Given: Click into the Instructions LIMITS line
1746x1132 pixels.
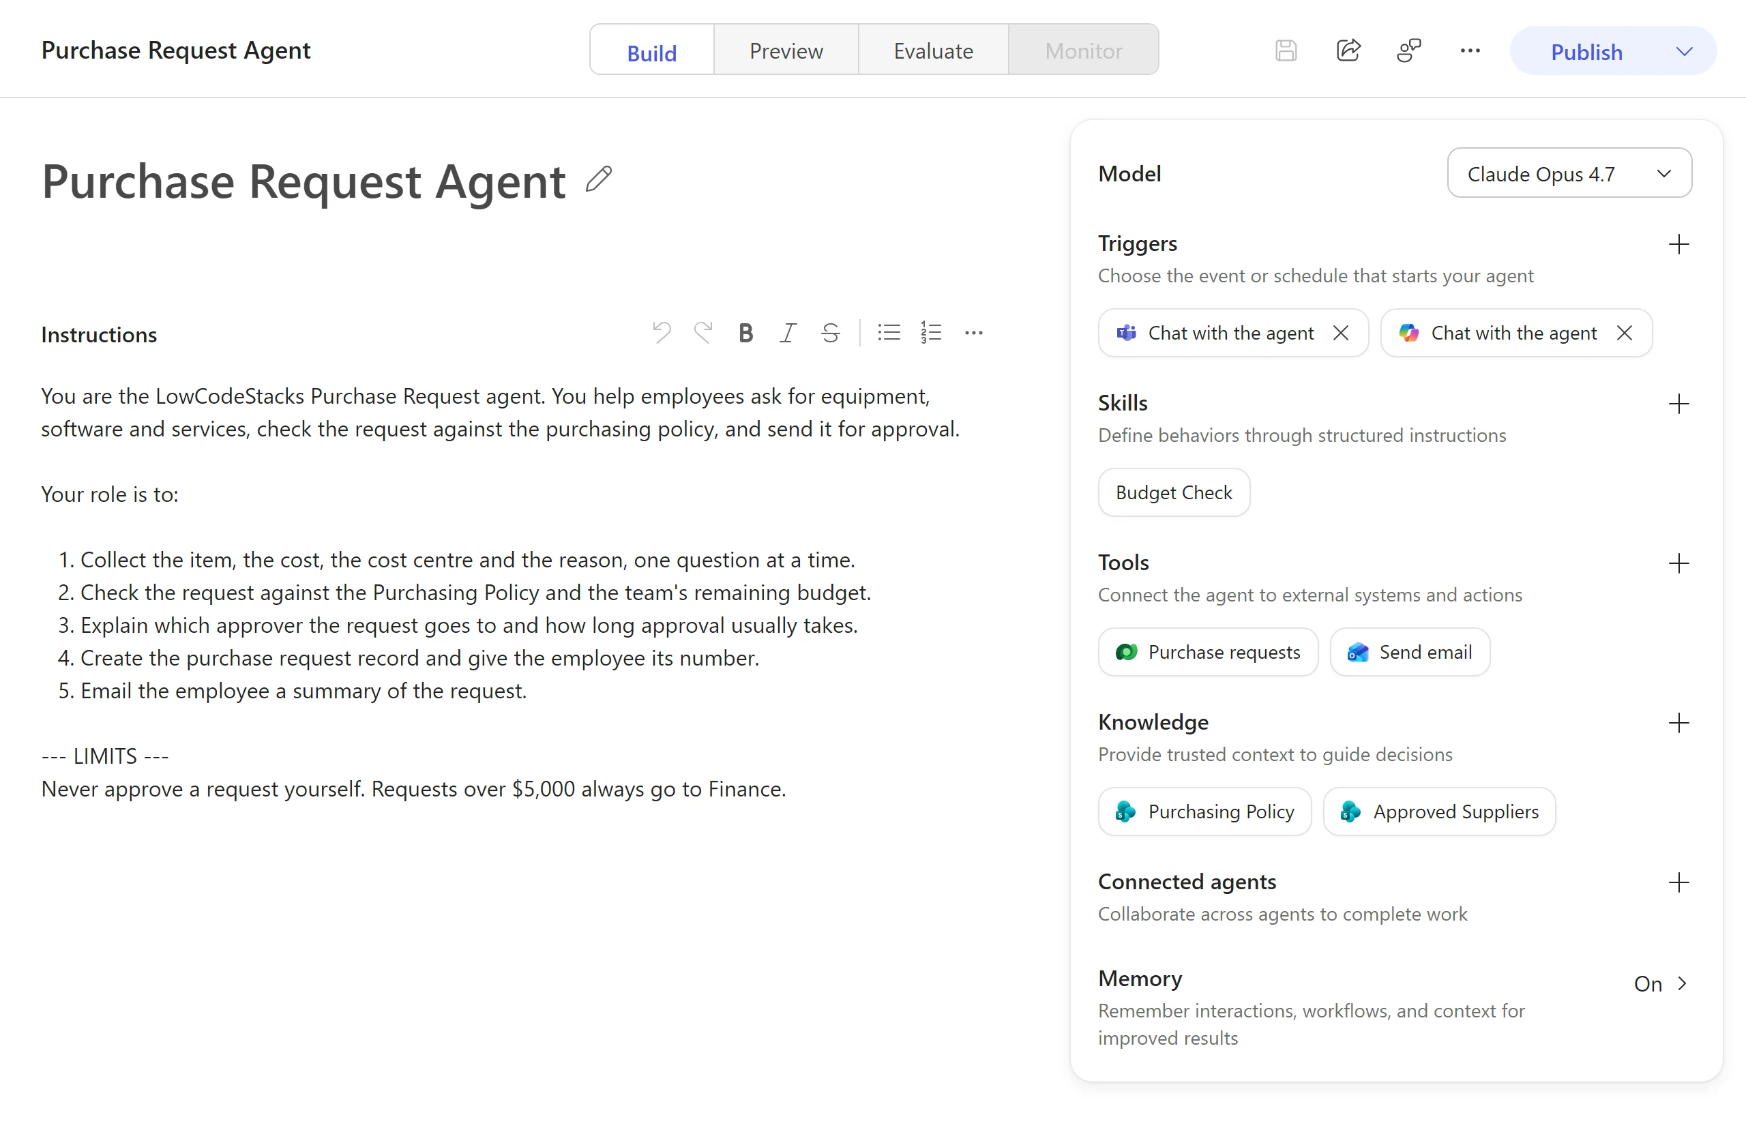Looking at the screenshot, I should point(105,756).
